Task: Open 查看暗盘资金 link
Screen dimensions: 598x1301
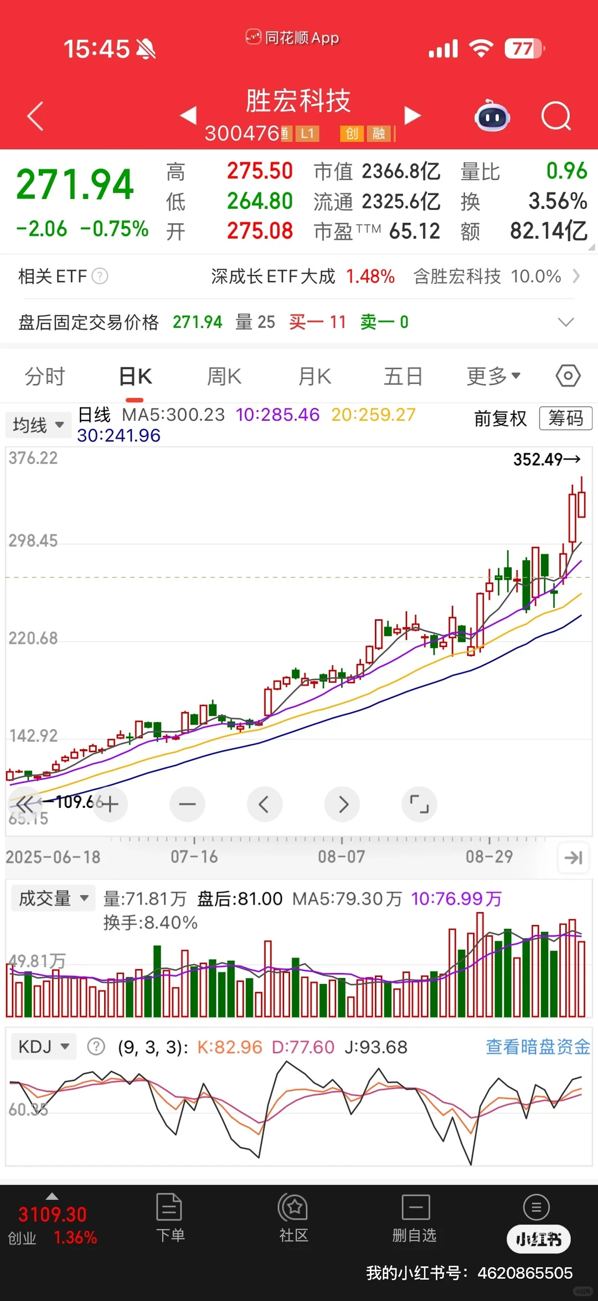Action: point(538,1047)
